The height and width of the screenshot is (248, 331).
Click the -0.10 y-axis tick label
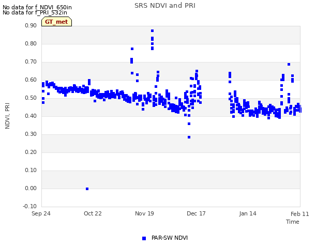tap(30, 206)
